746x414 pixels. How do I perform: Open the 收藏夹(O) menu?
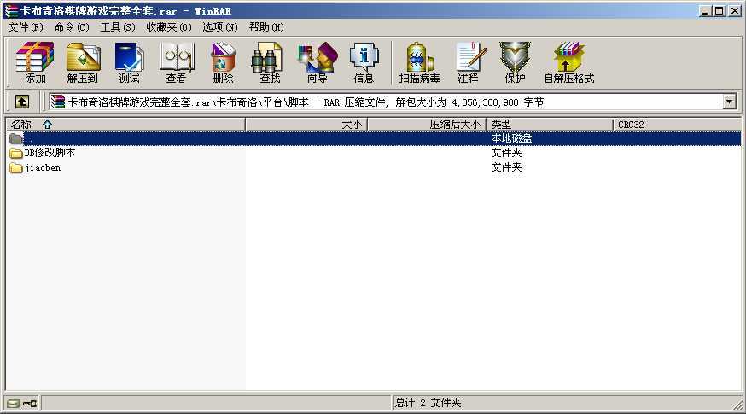coord(169,27)
